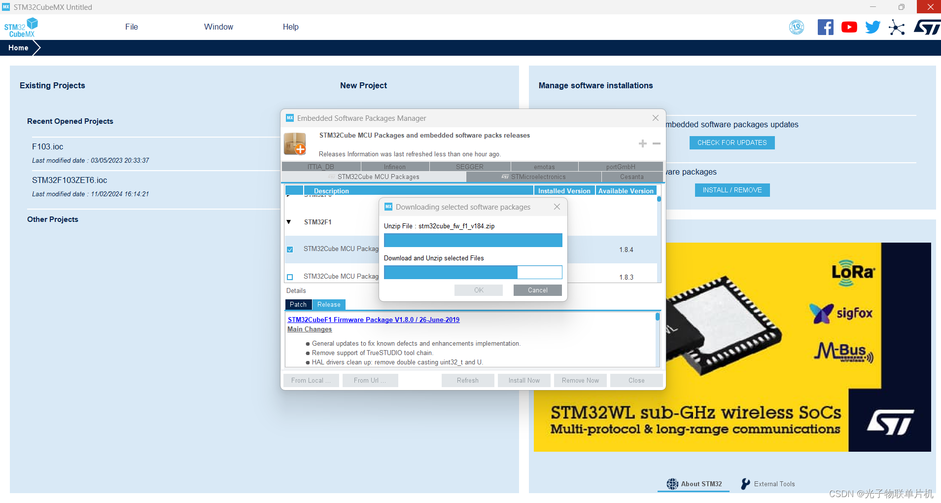Click the OK button in download dialog

pyautogui.click(x=479, y=290)
